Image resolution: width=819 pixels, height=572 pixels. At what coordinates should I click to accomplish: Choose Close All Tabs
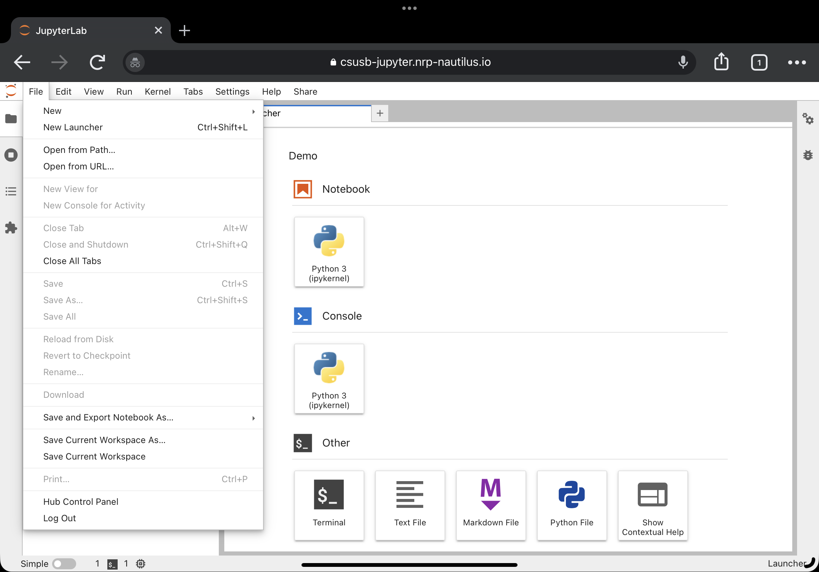point(143,261)
